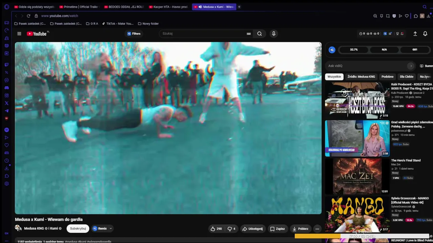Open the GX Corner gamepad icon
The width and height of the screenshot is (433, 243).
point(6,23)
